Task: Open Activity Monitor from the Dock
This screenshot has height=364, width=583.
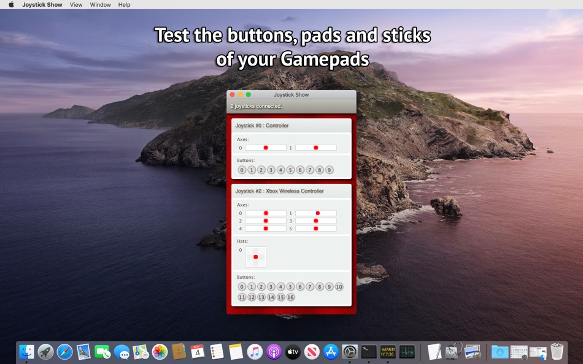Action: point(407,351)
